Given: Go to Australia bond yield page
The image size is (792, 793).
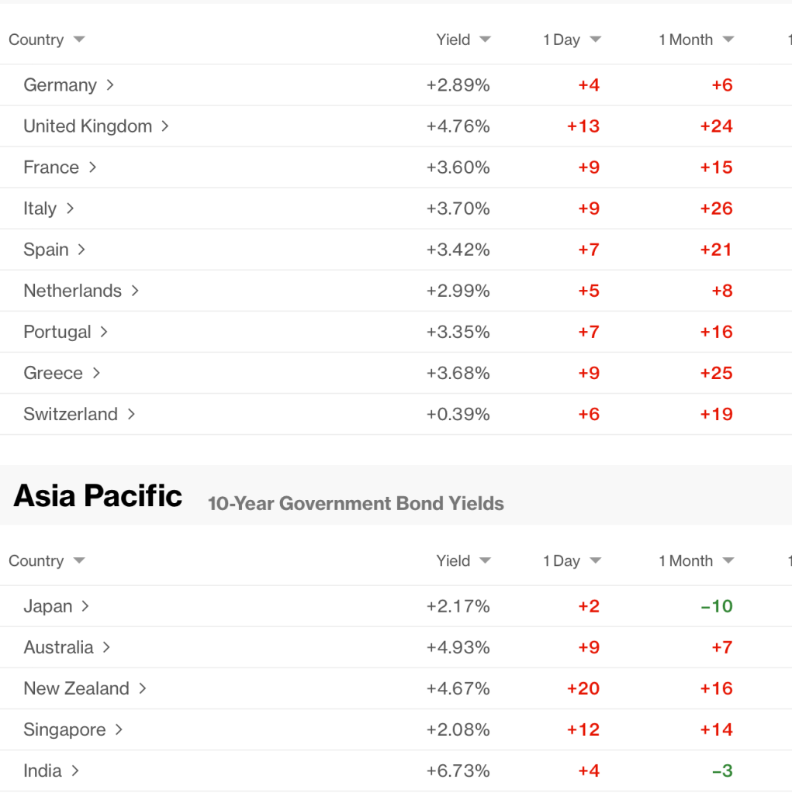Looking at the screenshot, I should [59, 646].
